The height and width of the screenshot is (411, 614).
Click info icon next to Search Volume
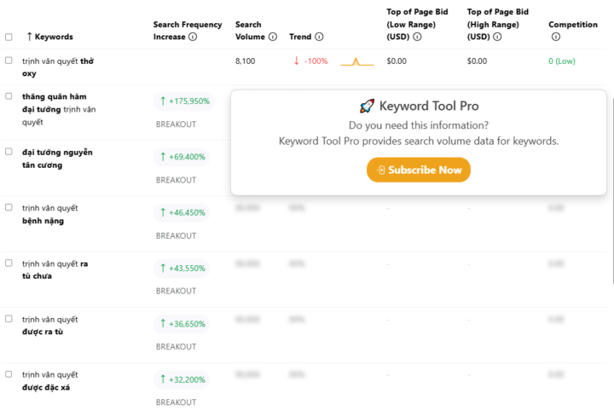(x=273, y=37)
